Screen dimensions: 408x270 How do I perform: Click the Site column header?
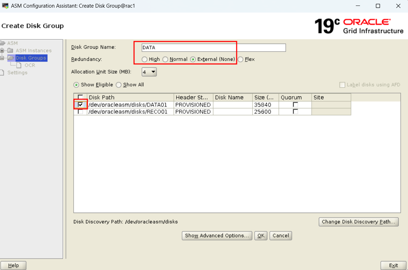pyautogui.click(x=331, y=97)
